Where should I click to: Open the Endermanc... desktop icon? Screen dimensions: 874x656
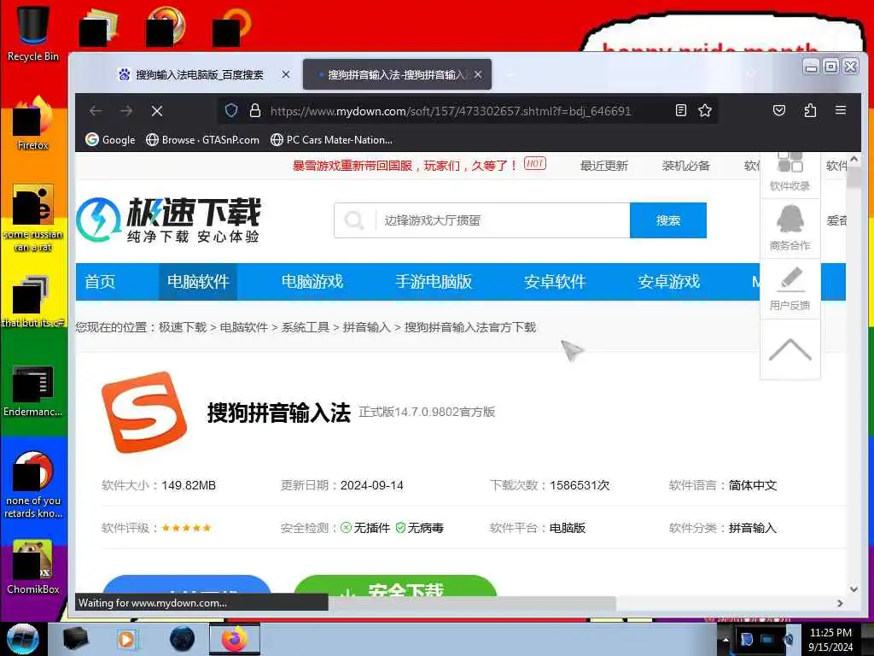coord(33,390)
